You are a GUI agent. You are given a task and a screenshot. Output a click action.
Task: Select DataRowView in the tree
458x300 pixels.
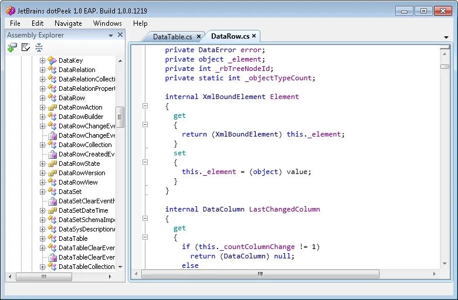pos(78,182)
